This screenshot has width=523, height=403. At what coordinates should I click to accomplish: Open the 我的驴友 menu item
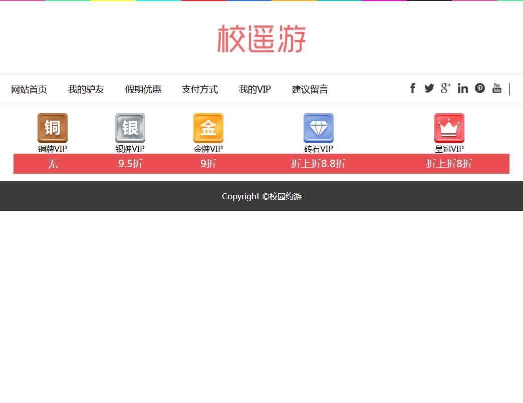86,90
